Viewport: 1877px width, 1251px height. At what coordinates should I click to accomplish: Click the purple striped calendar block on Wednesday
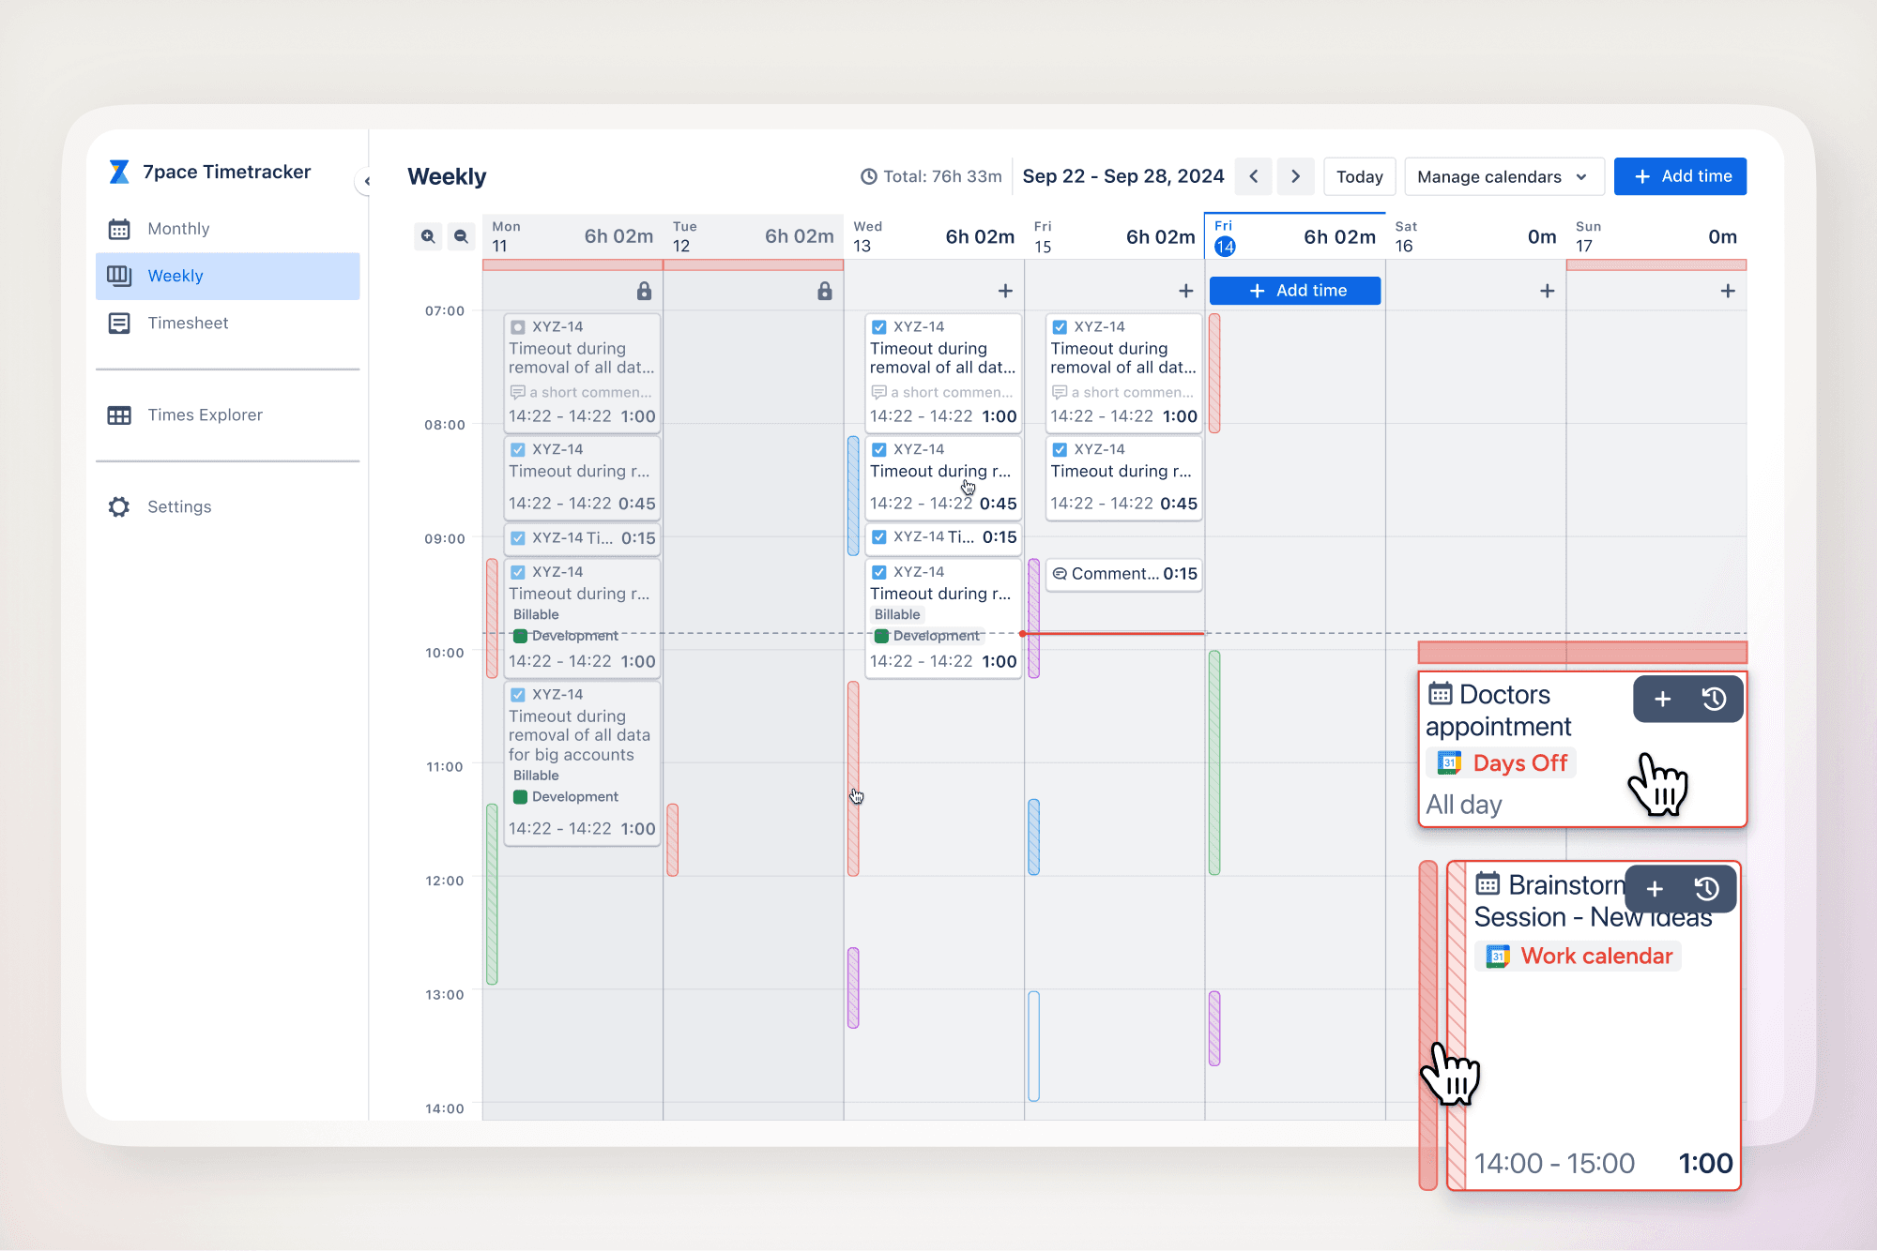[x=853, y=987]
